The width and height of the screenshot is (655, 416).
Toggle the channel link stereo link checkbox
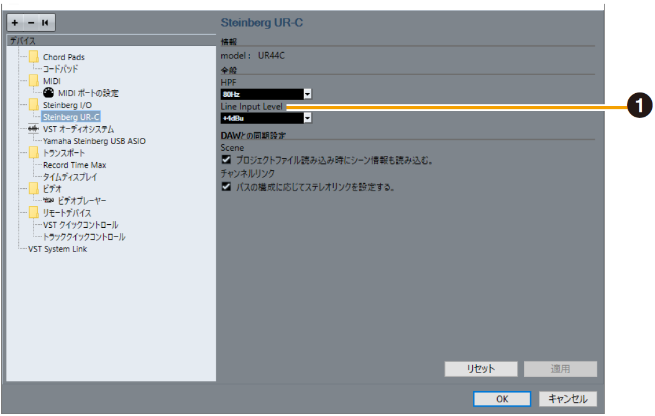(226, 186)
